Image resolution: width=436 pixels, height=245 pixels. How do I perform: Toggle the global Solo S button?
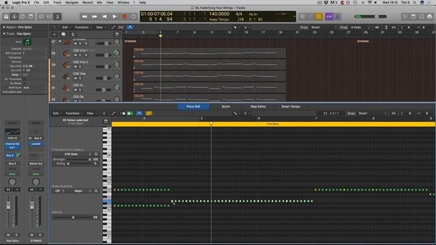(x=73, y=34)
